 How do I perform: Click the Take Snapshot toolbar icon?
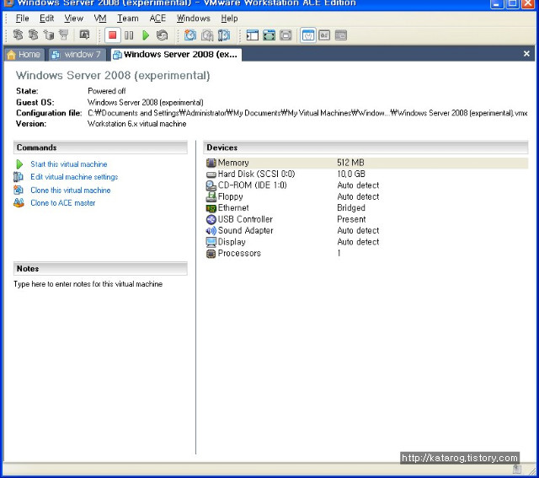pos(190,35)
